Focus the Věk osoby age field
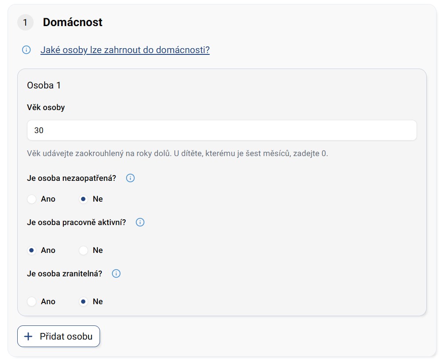This screenshot has height=363, width=440. click(x=222, y=130)
